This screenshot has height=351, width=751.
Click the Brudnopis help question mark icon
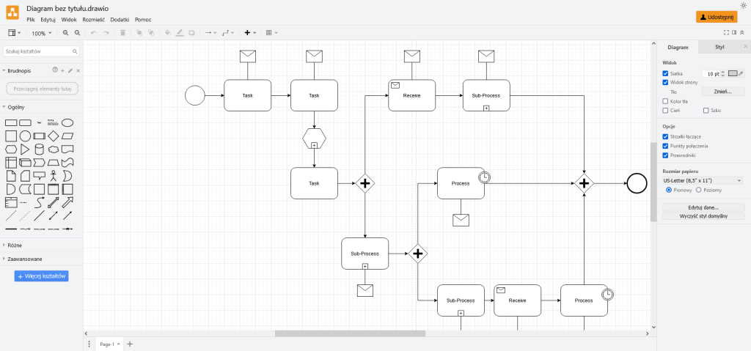[54, 70]
